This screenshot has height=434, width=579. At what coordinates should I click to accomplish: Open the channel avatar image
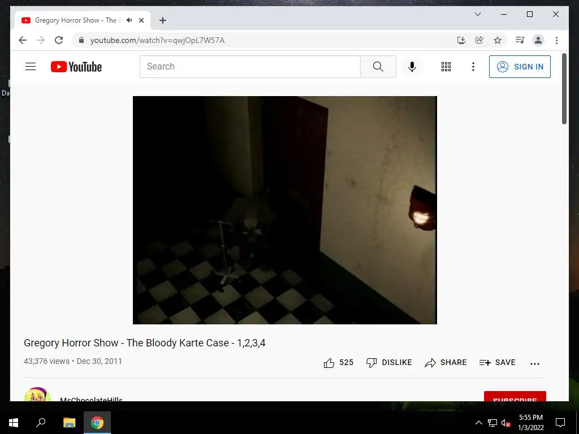click(37, 394)
